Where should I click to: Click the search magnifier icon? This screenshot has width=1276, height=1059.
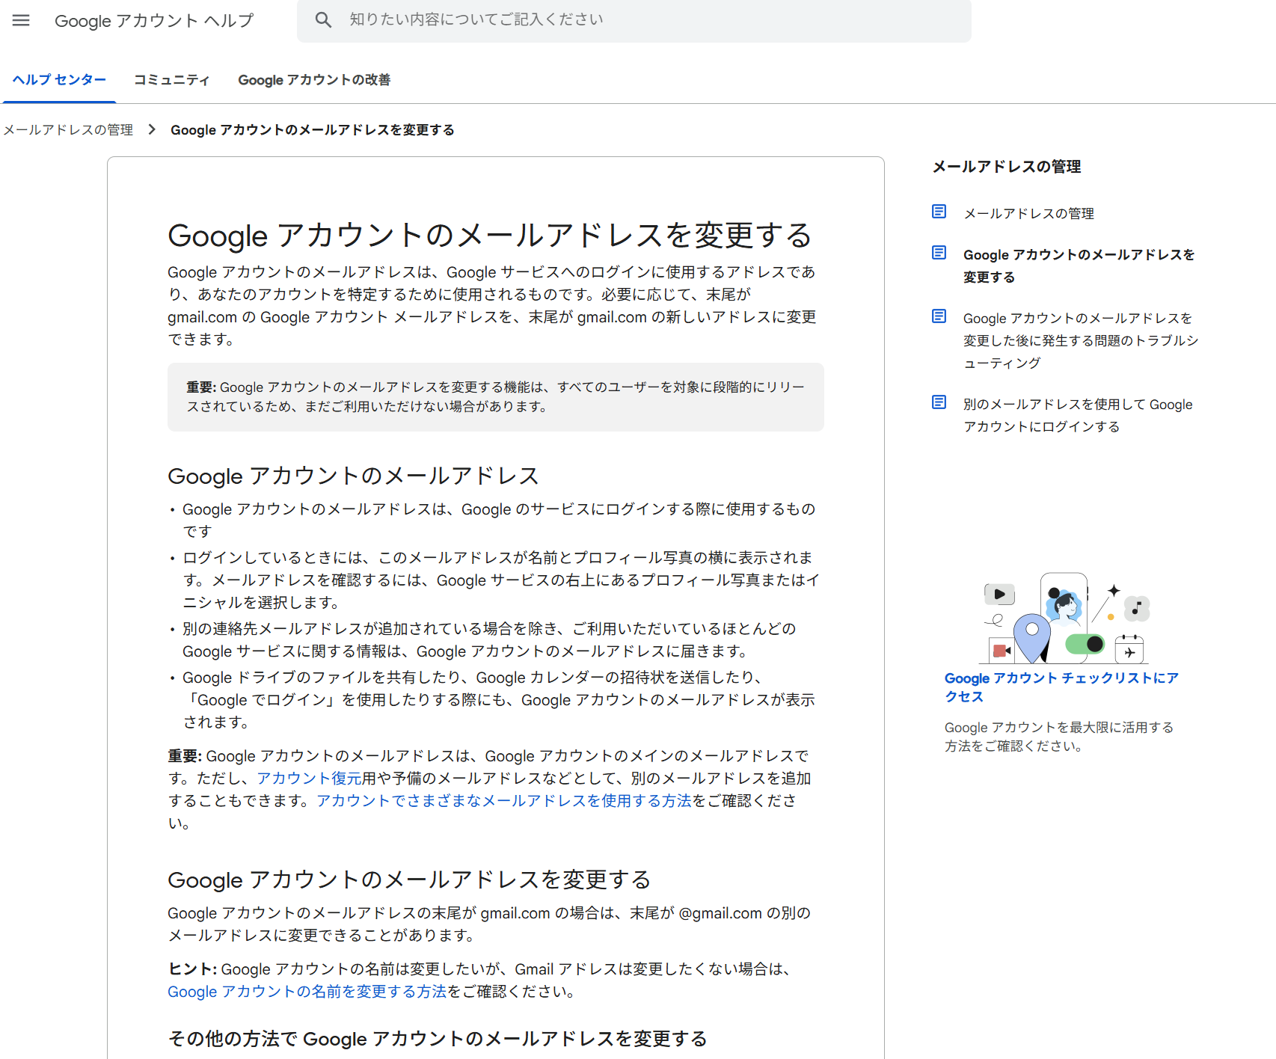(323, 19)
